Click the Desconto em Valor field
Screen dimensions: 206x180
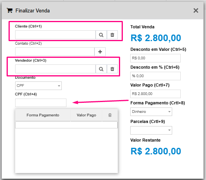click(155, 58)
